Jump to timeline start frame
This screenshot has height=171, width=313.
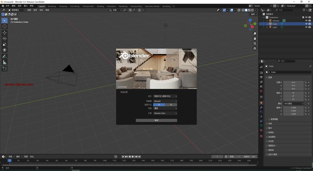click(123, 157)
